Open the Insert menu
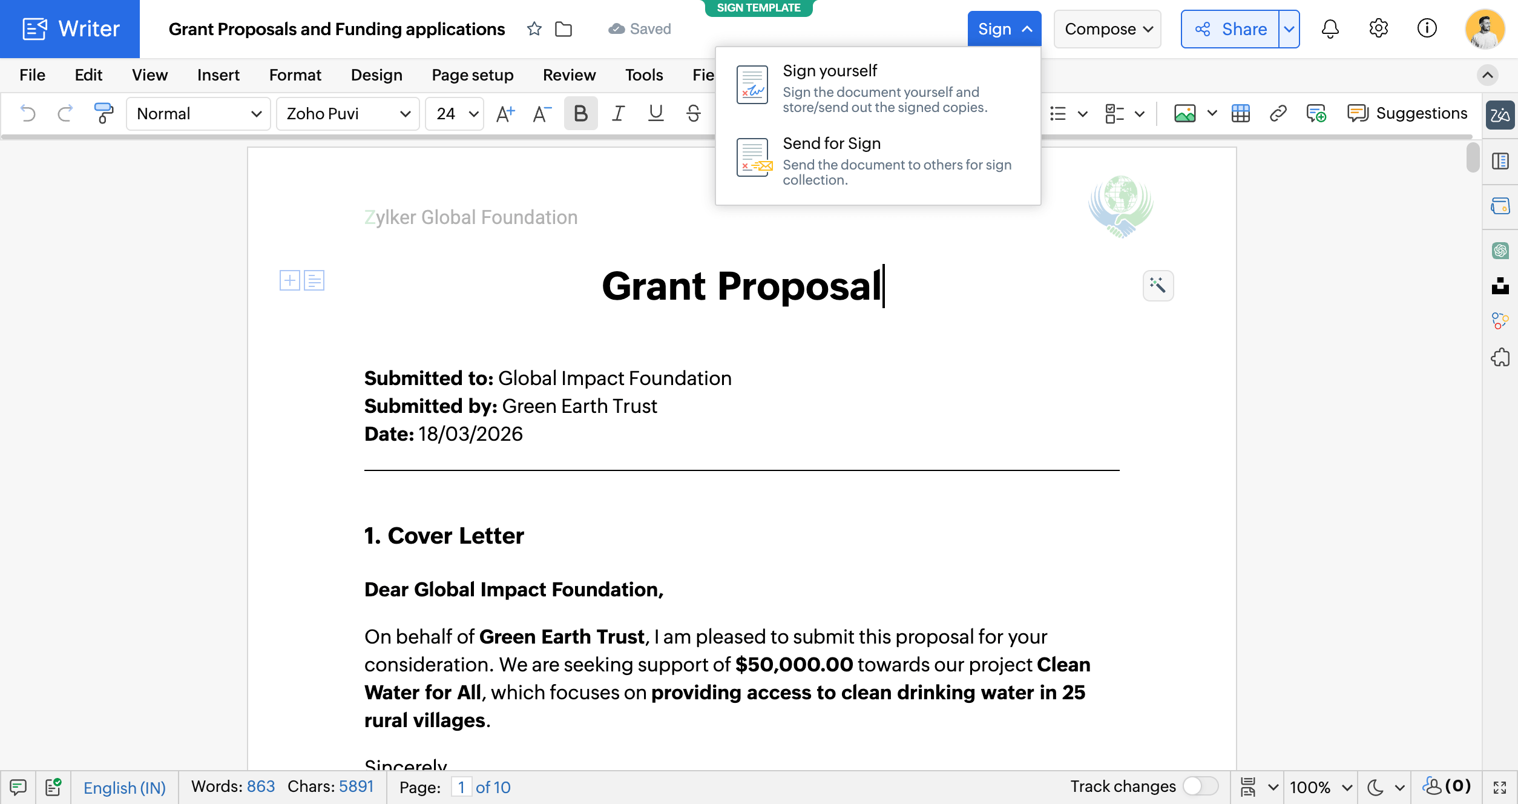Screen dimensions: 1518x804 [x=218, y=75]
